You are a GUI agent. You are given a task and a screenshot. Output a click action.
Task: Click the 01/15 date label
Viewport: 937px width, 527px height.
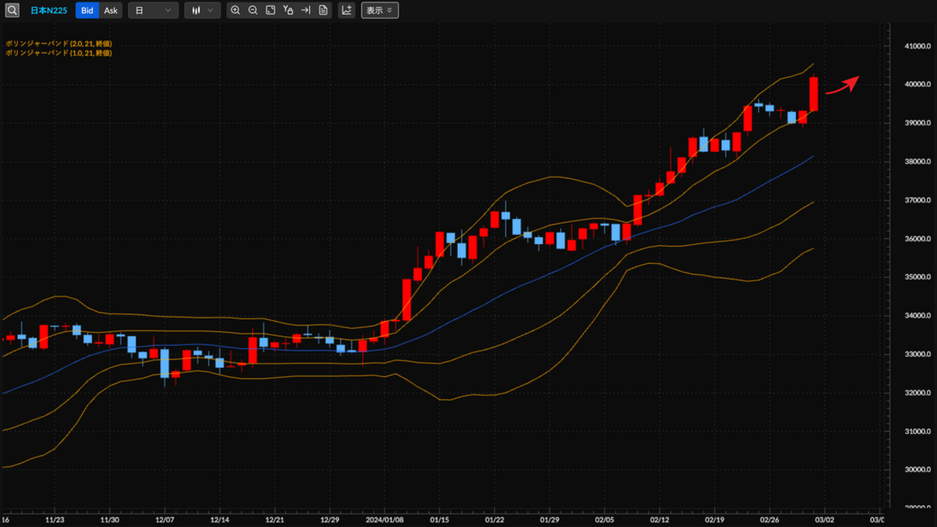[440, 519]
